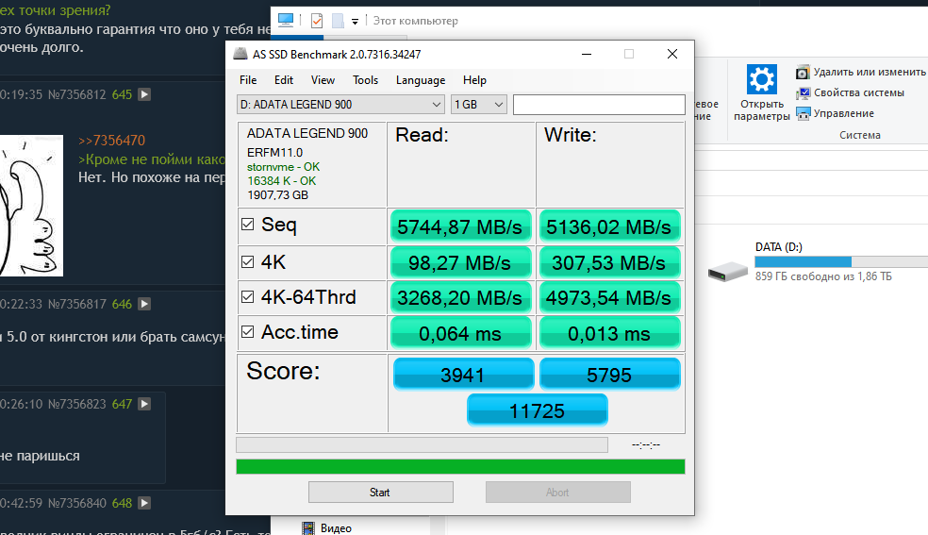Open the Help menu

coord(474,80)
